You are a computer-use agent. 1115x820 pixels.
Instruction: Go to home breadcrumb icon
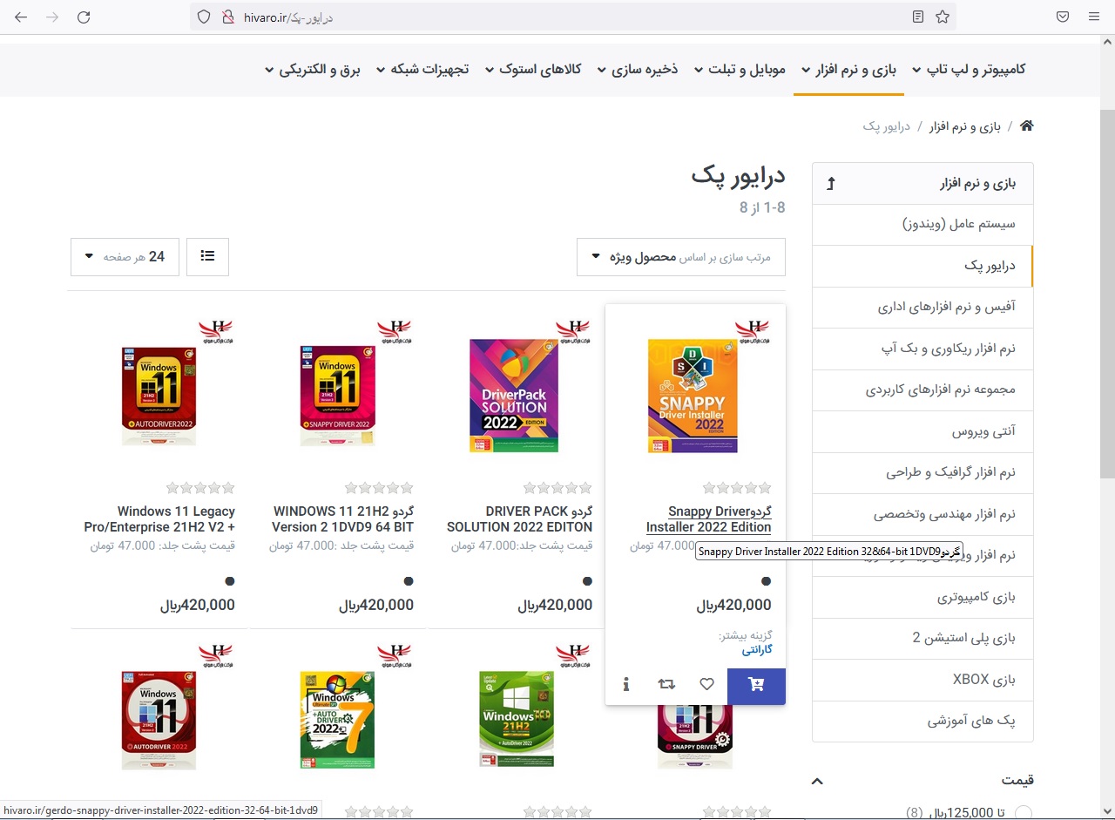[1026, 126]
